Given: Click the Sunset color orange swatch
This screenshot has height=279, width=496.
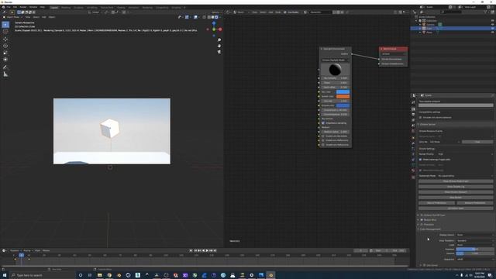Looking at the screenshot, I should (x=343, y=96).
